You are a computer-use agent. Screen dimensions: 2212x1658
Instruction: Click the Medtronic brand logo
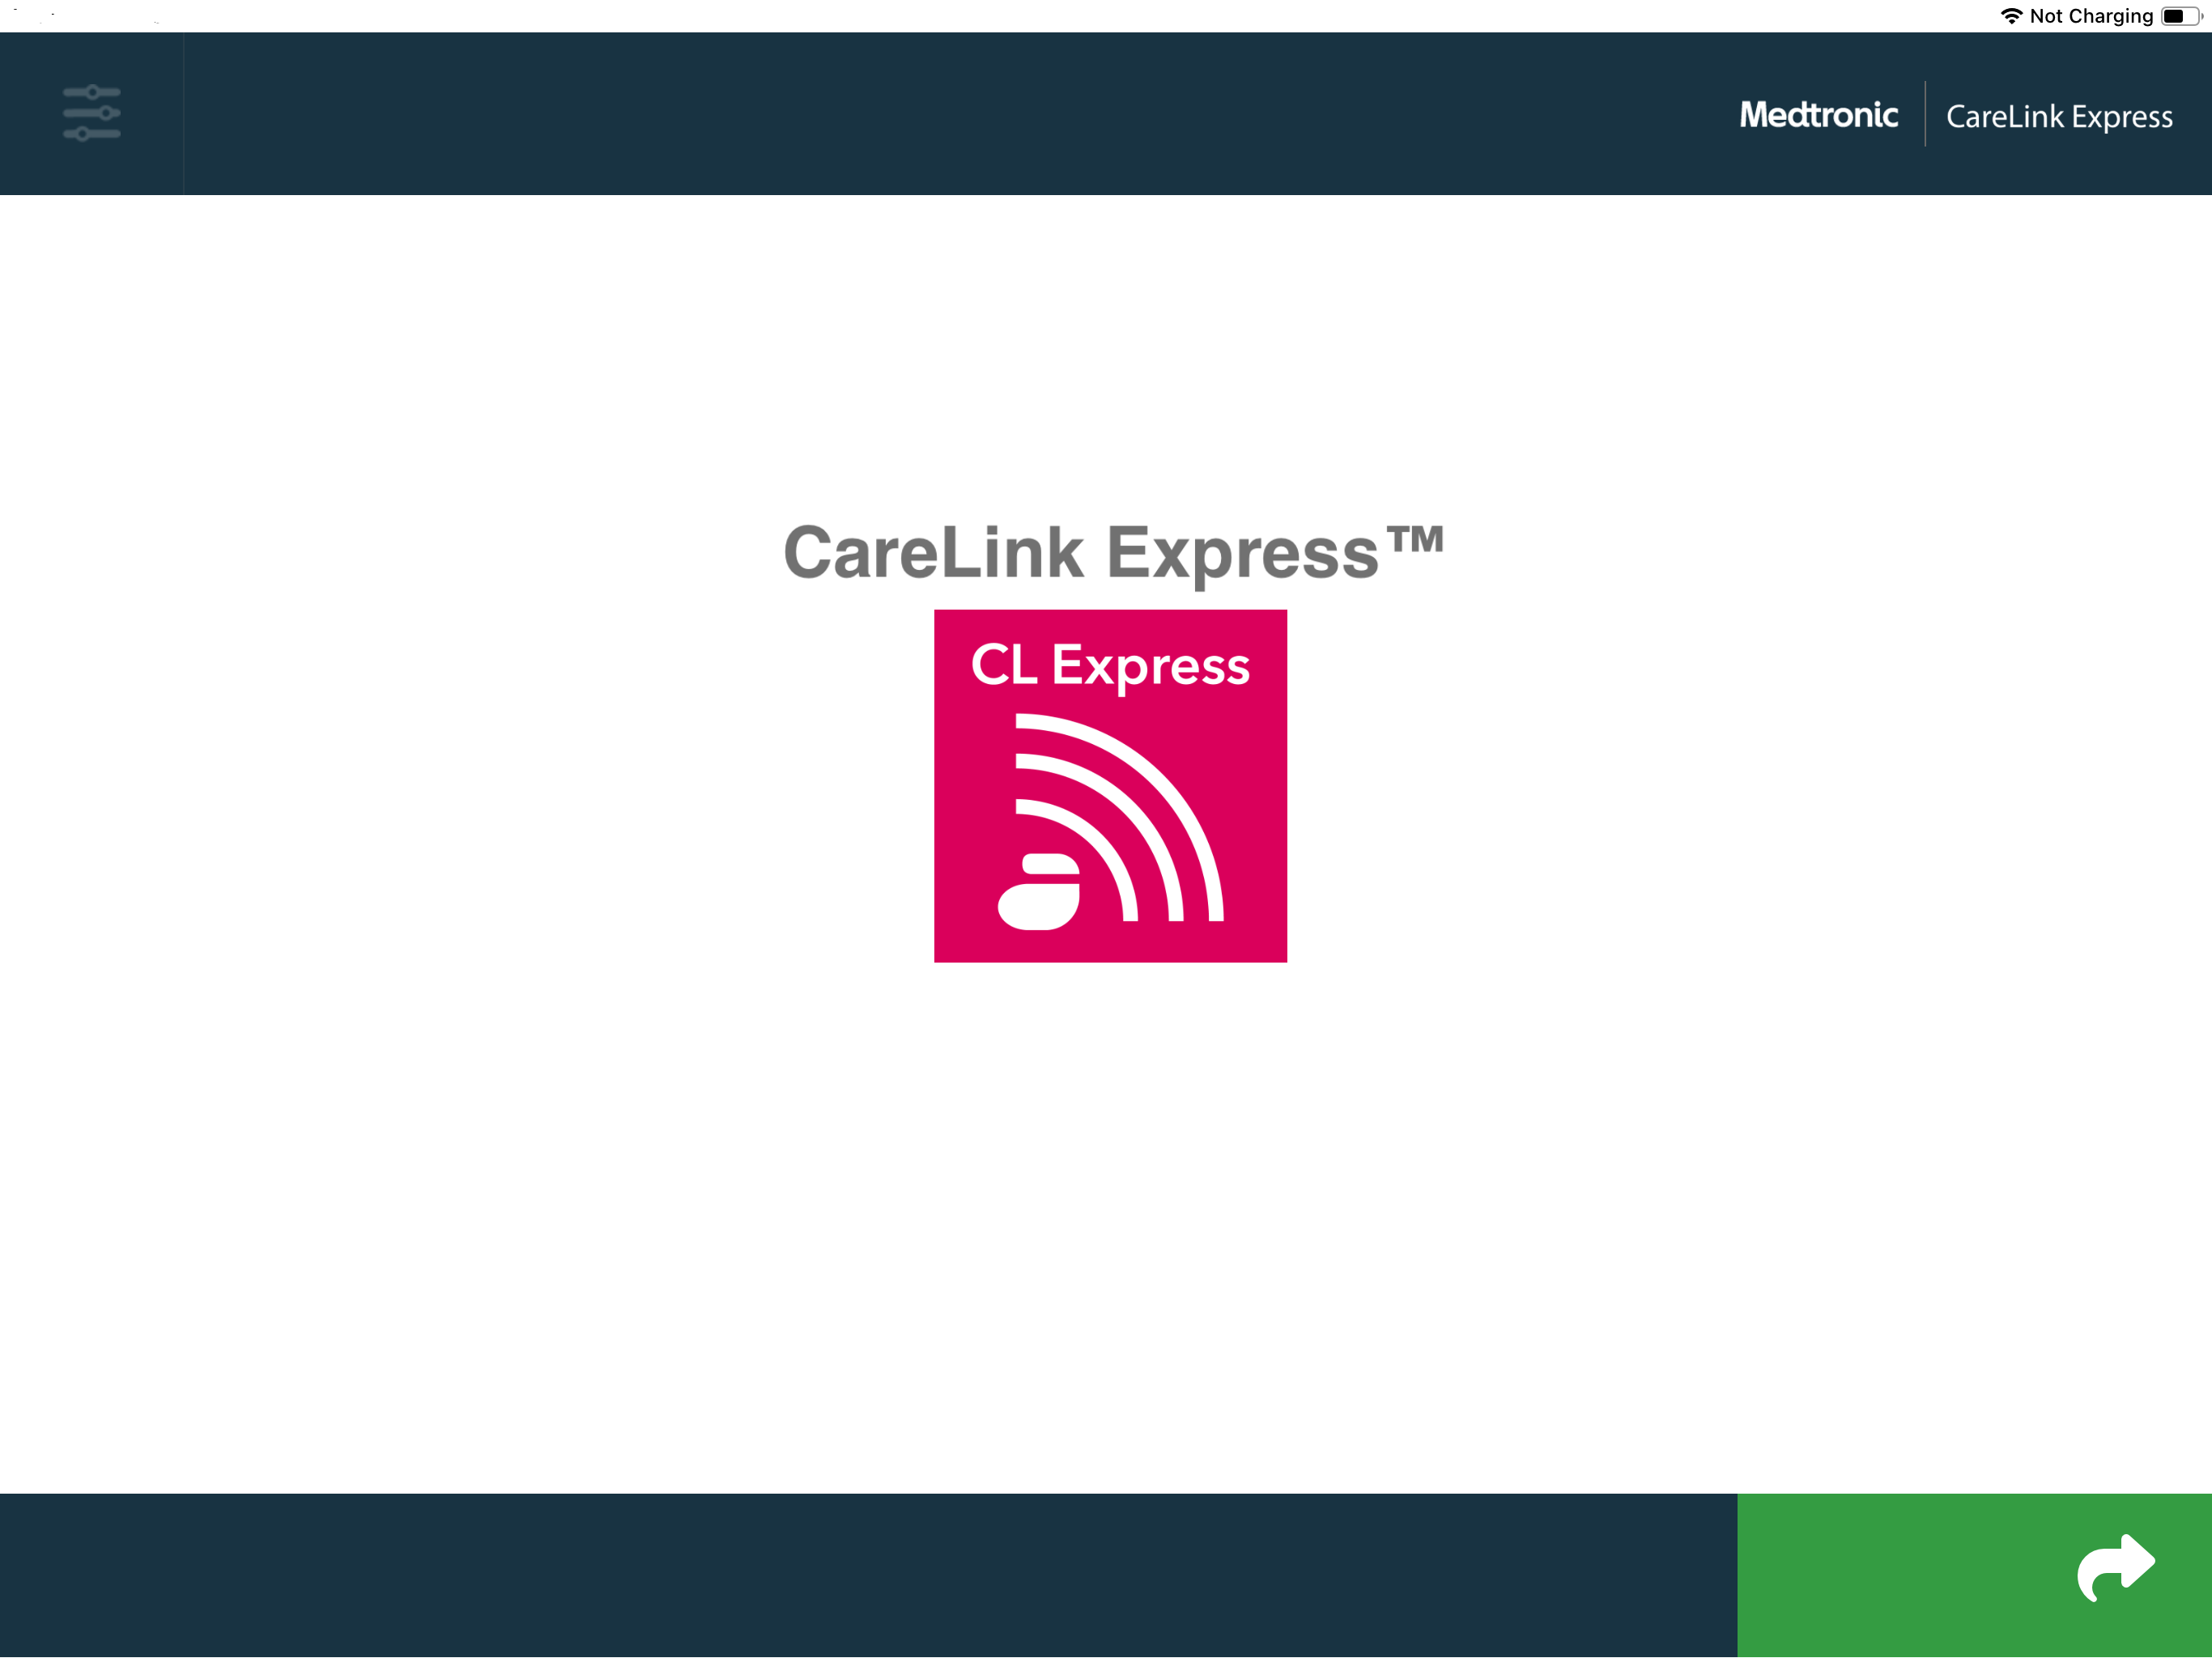(1818, 115)
